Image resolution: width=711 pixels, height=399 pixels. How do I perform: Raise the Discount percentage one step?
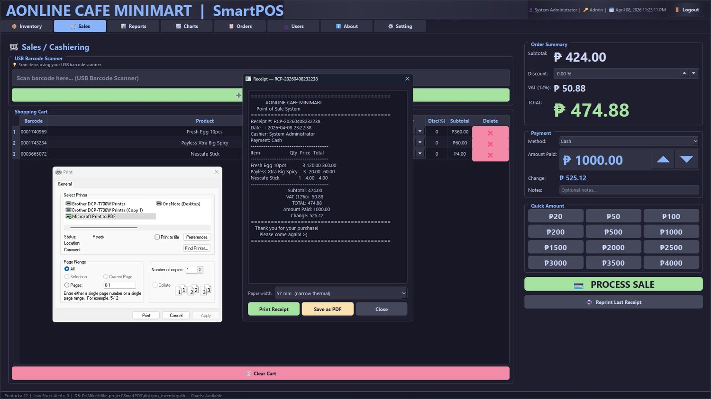point(684,73)
